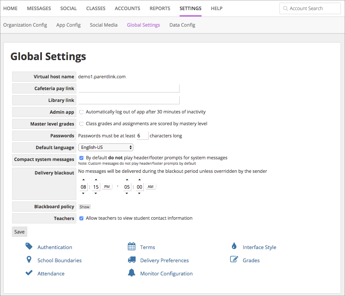Uncheck compact system messages checkbox
345x296 pixels.
[81, 158]
